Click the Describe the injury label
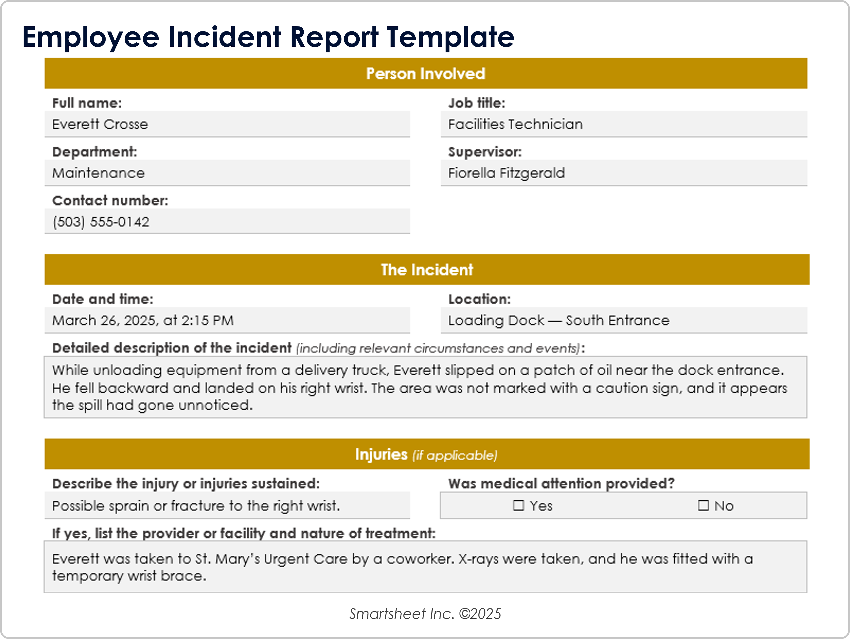The image size is (850, 639). [x=186, y=483]
